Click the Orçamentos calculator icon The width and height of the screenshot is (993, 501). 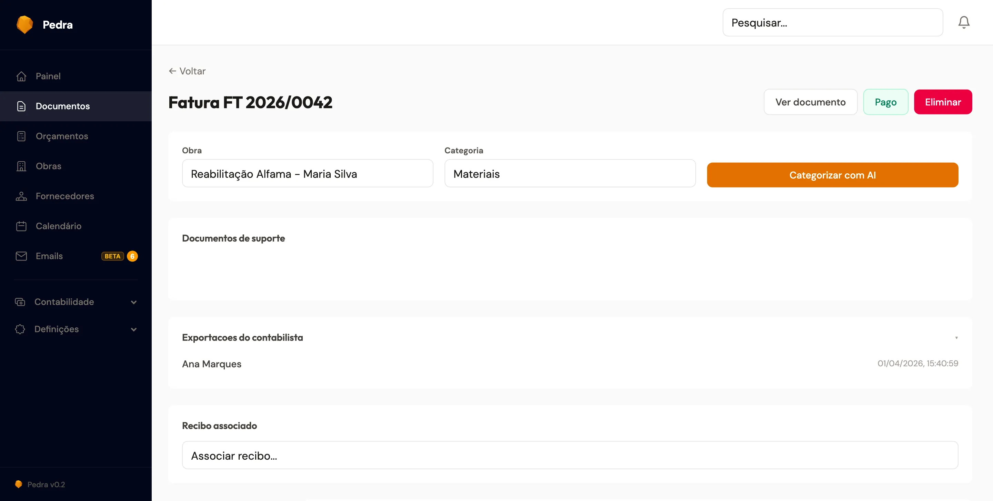[22, 136]
